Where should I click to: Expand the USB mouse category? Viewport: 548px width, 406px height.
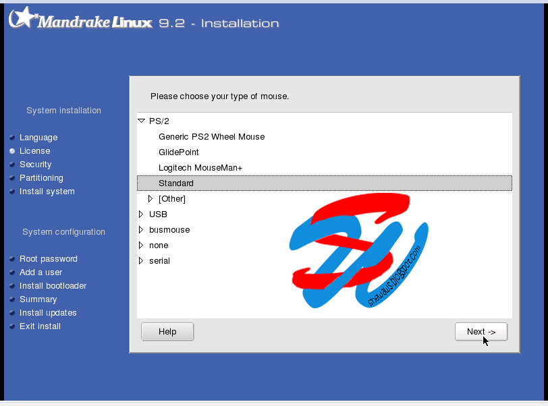[x=142, y=214]
